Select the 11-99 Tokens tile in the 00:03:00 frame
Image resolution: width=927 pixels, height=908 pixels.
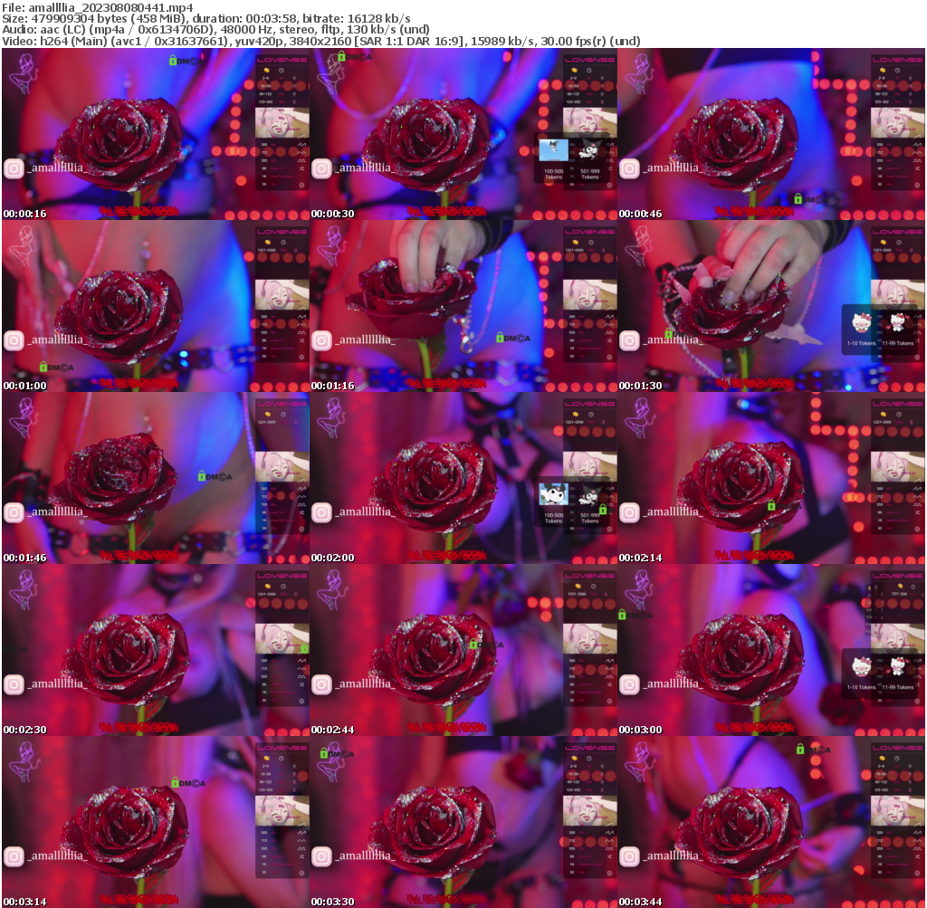pyautogui.click(x=897, y=674)
